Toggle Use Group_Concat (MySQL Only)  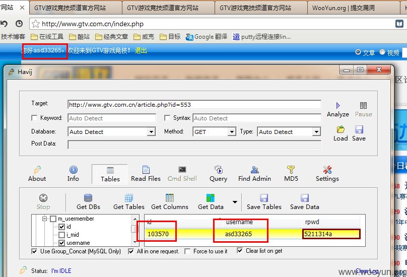pyautogui.click(x=34, y=251)
